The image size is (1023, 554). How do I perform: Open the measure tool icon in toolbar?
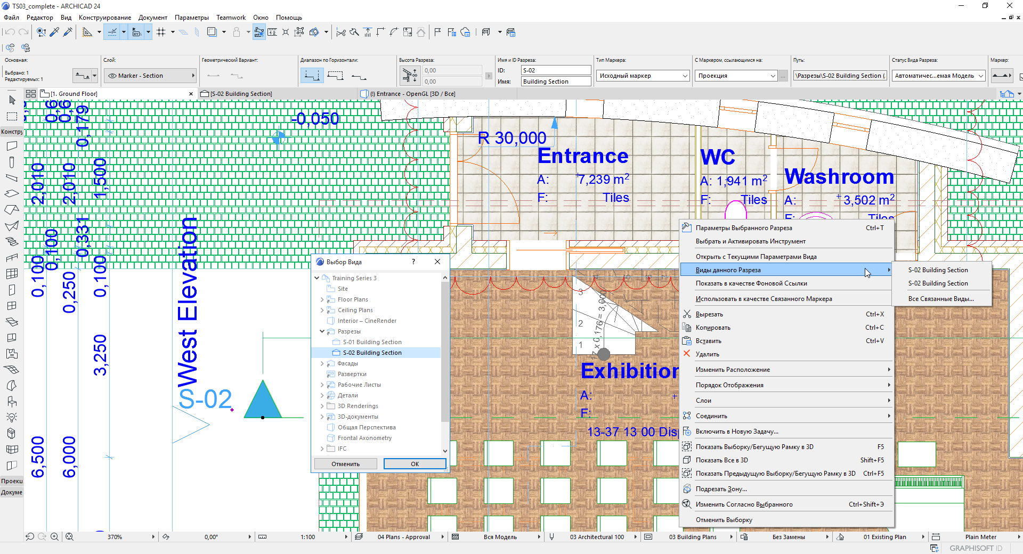tap(272, 32)
